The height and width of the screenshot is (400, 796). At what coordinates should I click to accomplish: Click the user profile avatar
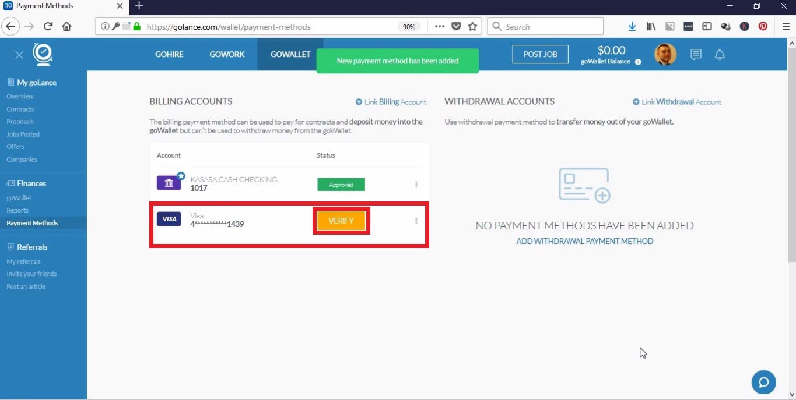click(x=665, y=54)
